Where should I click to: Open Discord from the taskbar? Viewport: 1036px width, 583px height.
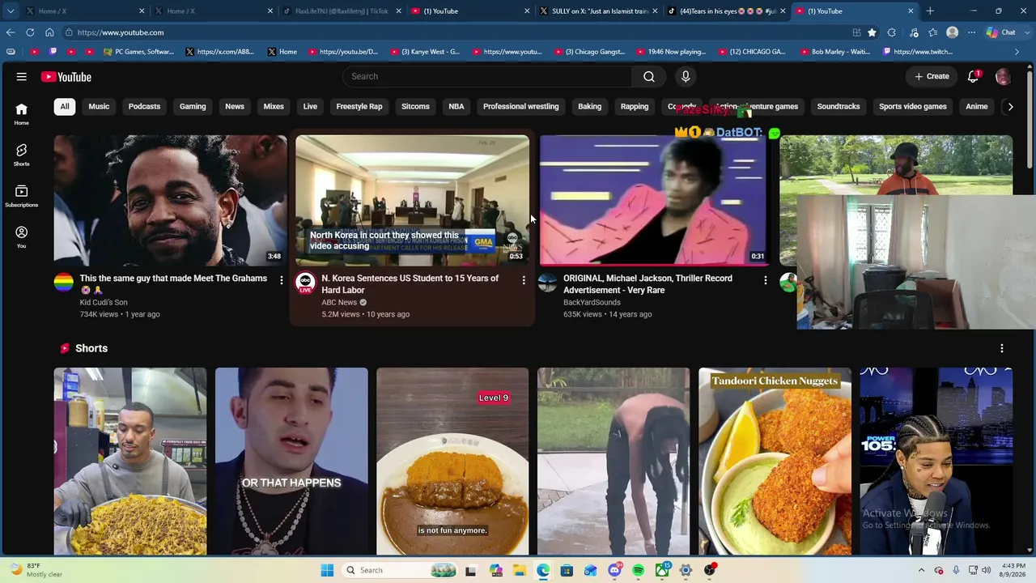pyautogui.click(x=614, y=570)
